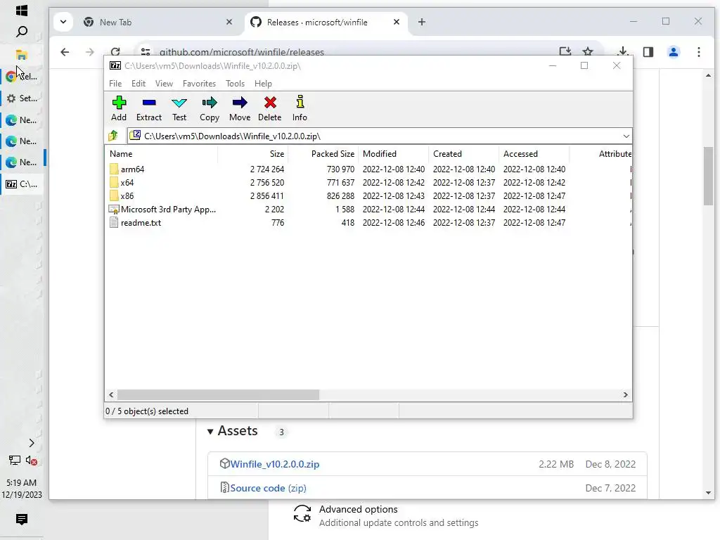Open File Explorer from taskbar
The height and width of the screenshot is (540, 720).
point(22,55)
